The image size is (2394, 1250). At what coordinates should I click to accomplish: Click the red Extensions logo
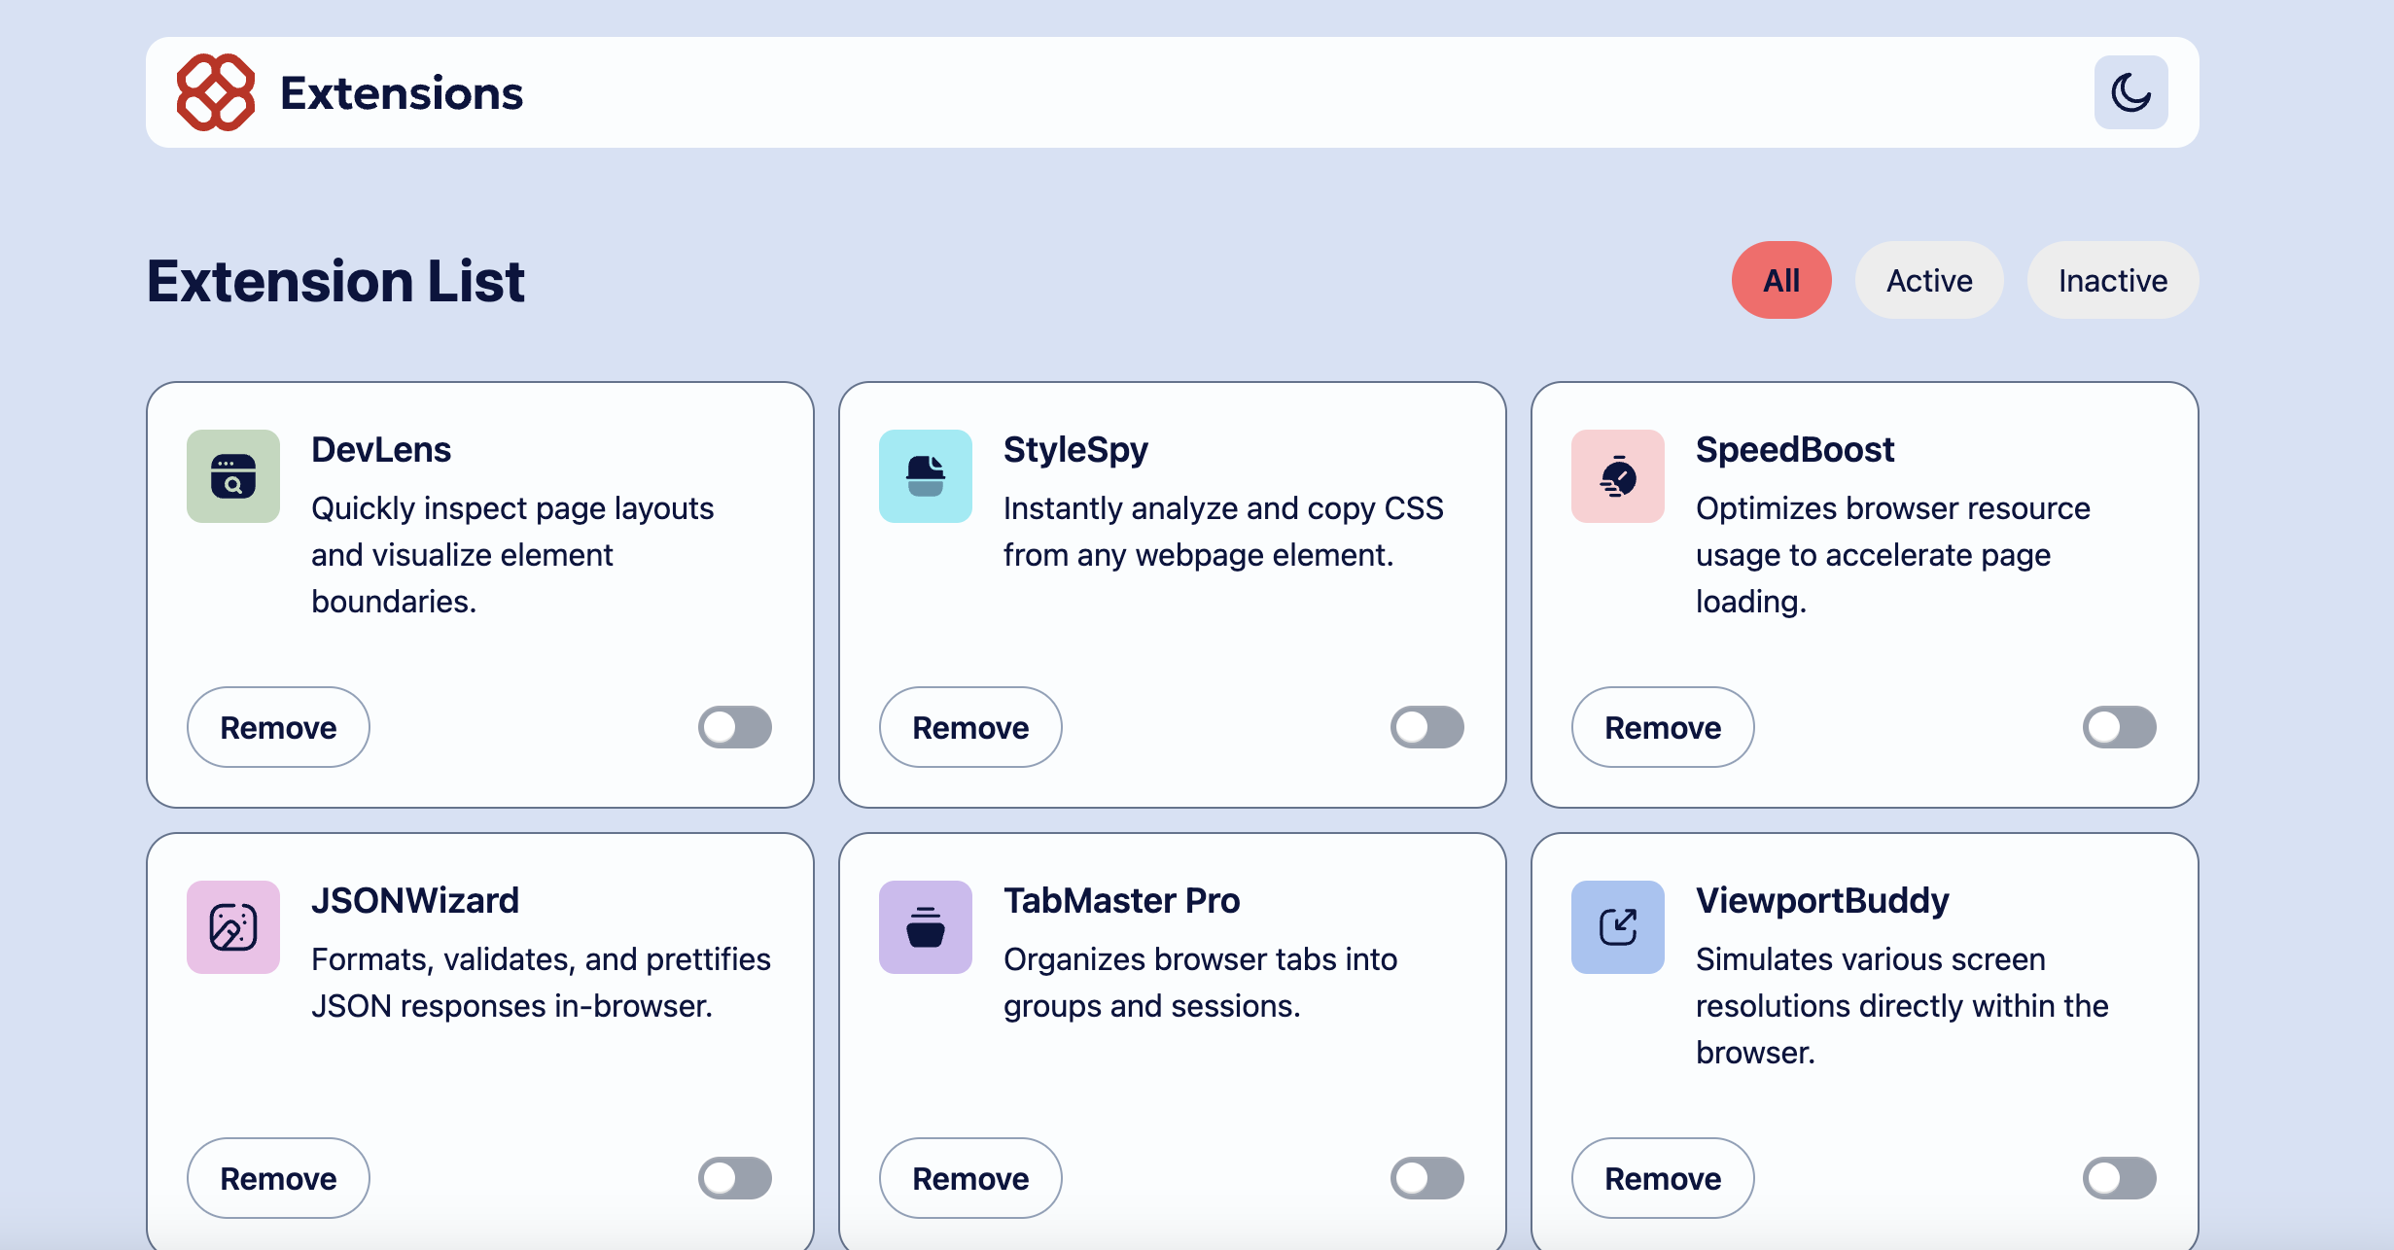tap(216, 92)
